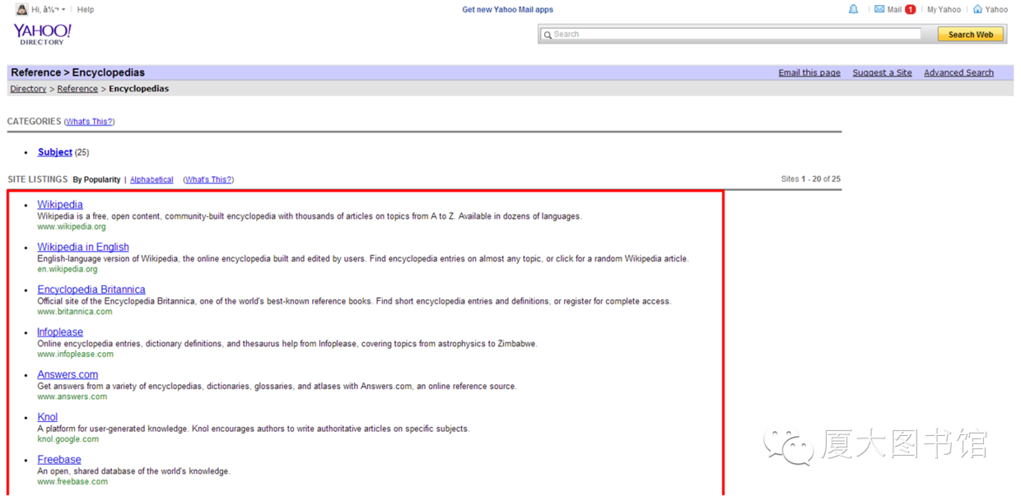
Task: Click the notifications bell icon
Action: point(853,9)
